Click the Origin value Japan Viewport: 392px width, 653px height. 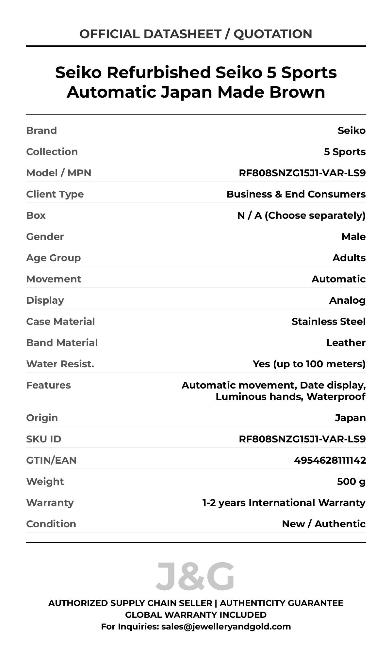pos(350,418)
